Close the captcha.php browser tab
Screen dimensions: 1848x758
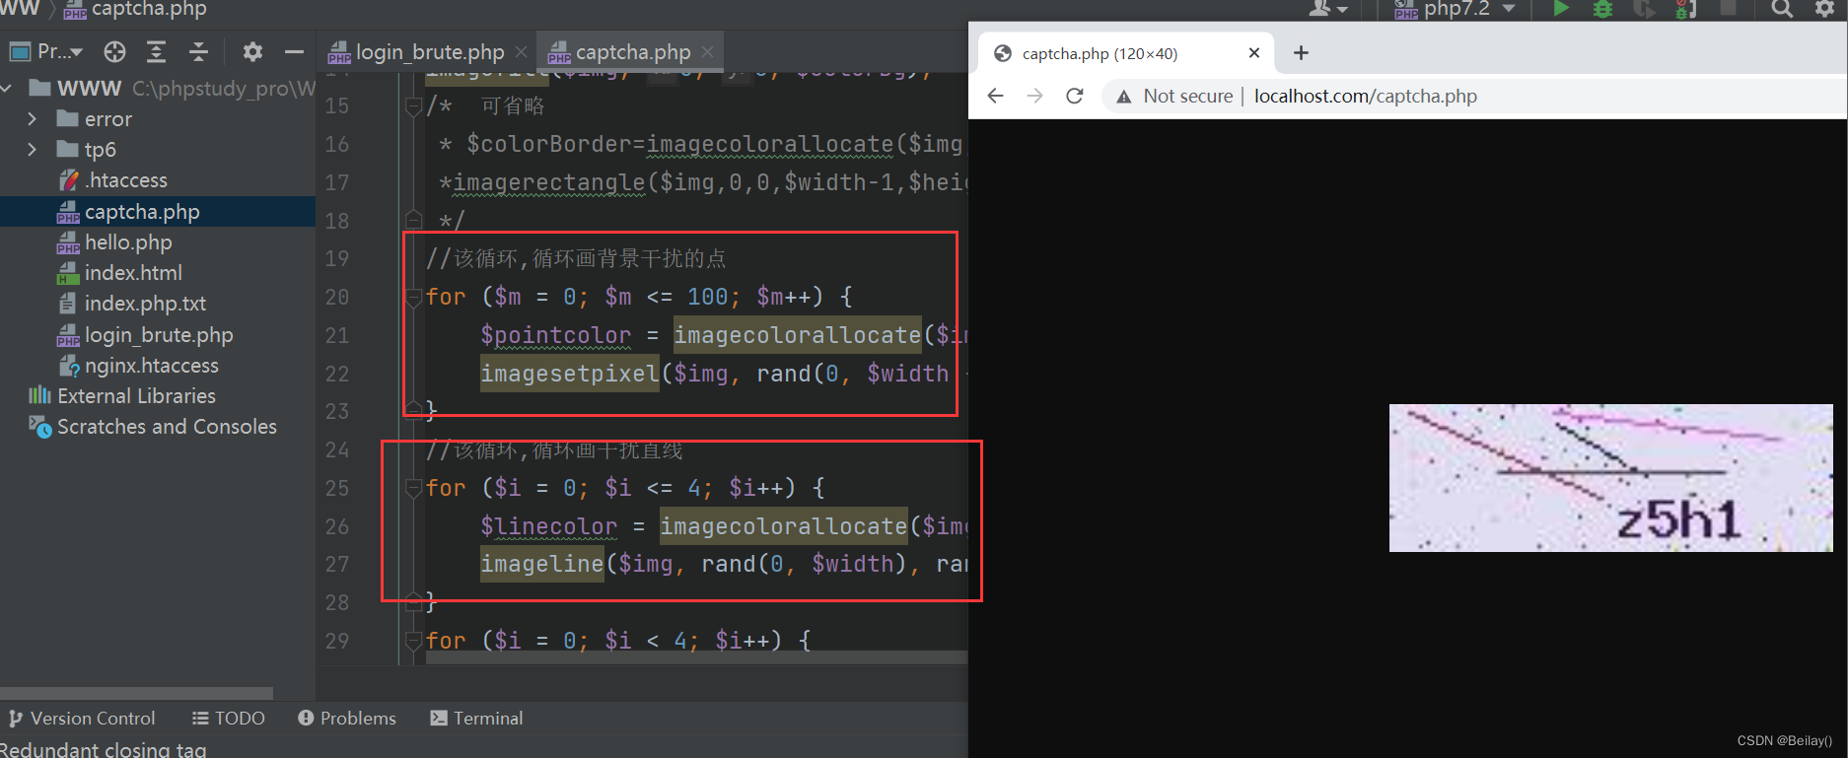(x=1254, y=53)
